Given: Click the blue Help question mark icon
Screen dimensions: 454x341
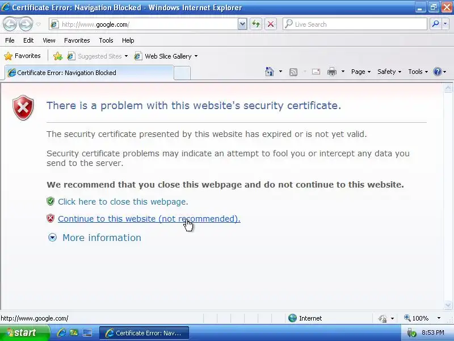Looking at the screenshot, I should tap(437, 72).
